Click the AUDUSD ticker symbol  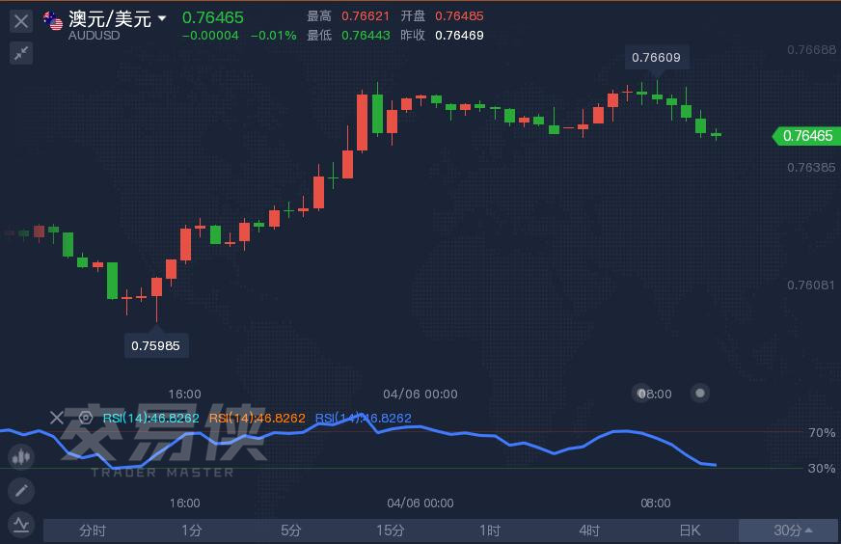94,36
